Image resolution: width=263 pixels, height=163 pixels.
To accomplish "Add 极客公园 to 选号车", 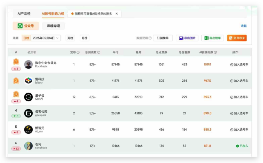I will (x=239, y=113).
